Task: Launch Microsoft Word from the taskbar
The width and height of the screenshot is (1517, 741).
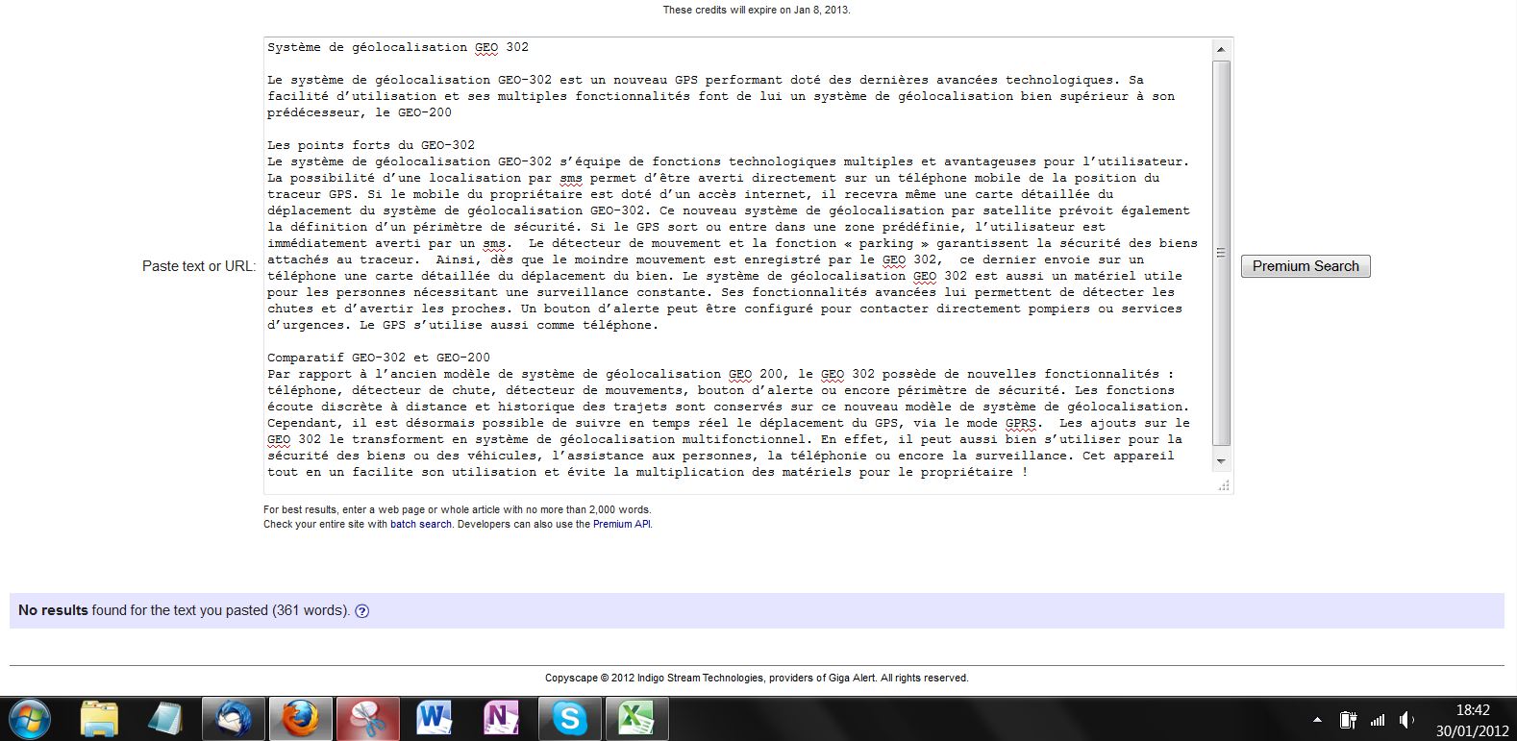Action: pyautogui.click(x=434, y=719)
